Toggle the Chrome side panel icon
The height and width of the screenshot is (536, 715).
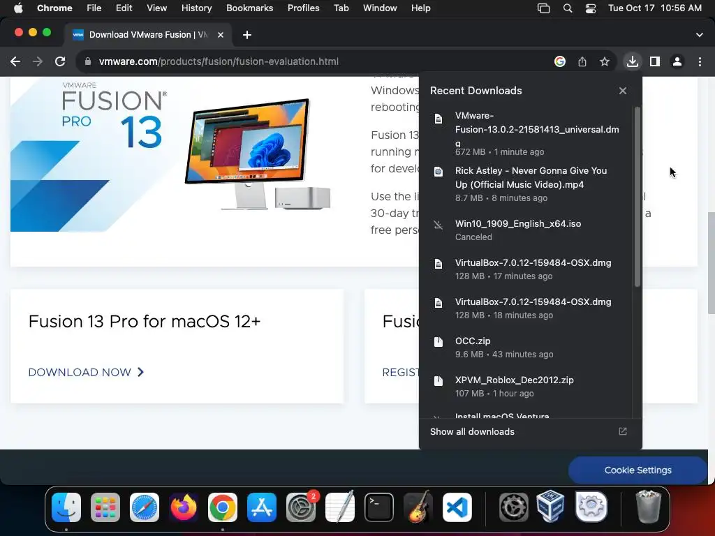655,61
